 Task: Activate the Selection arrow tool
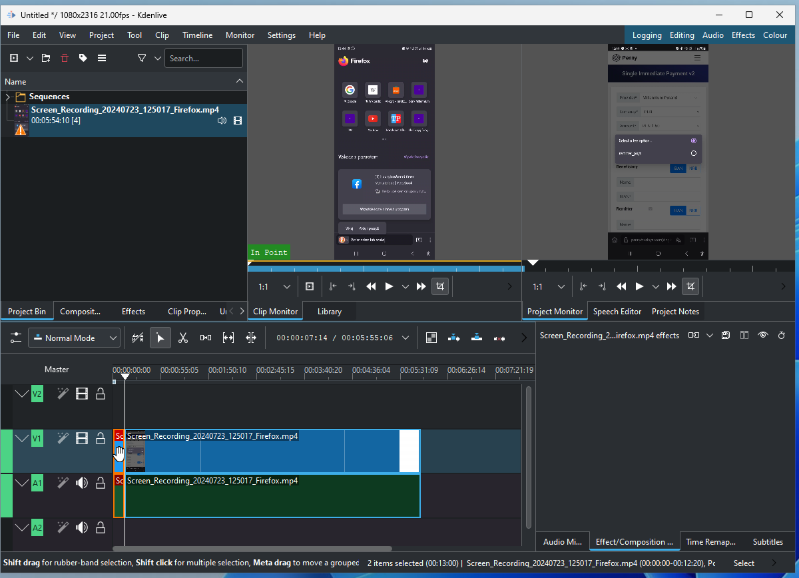pyautogui.click(x=160, y=338)
